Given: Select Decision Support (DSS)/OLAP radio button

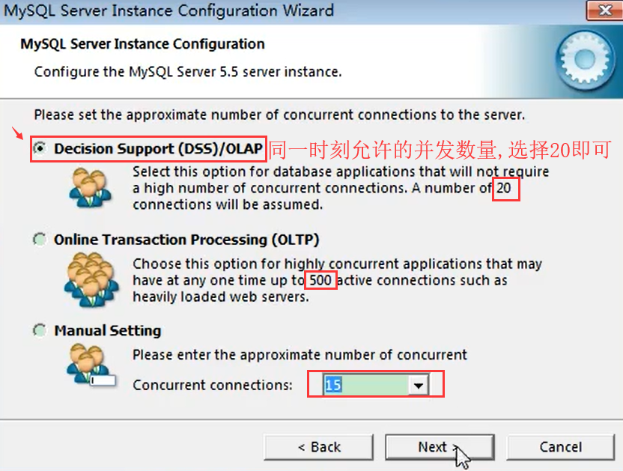Looking at the screenshot, I should click(40, 148).
